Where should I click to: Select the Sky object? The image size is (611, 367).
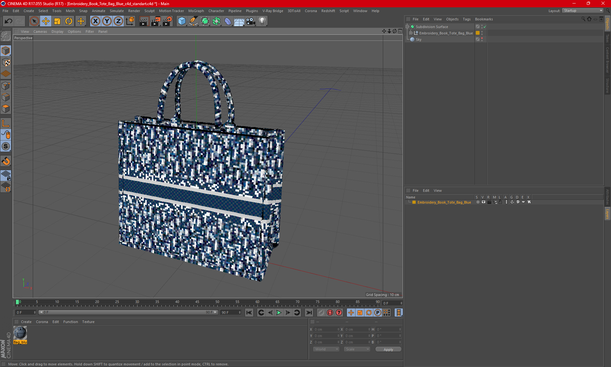click(x=418, y=40)
